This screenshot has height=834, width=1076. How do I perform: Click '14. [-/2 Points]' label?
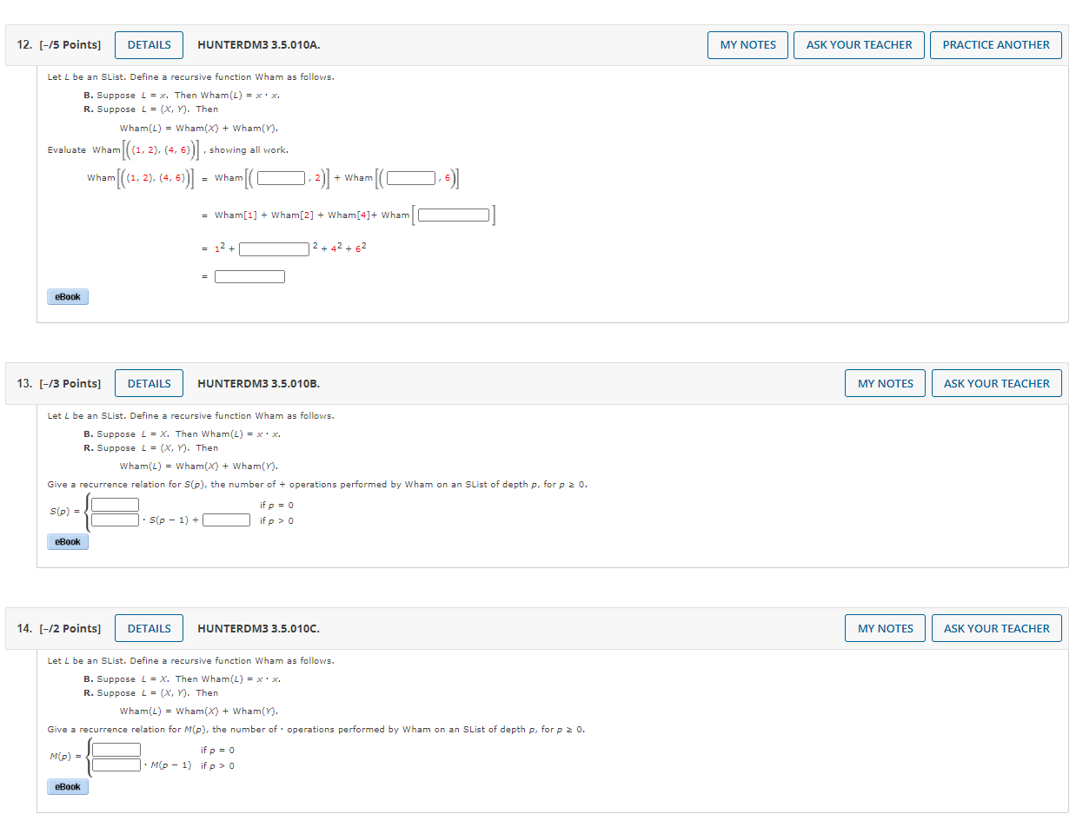point(58,629)
